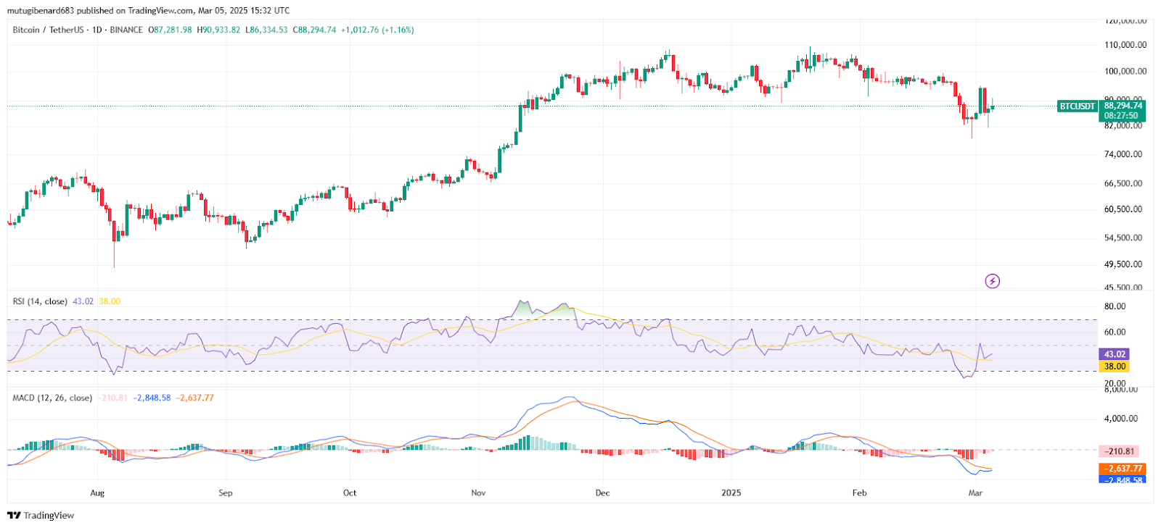This screenshot has height=528, width=1161.
Task: Click the yellow 38.00 tag on RSI scale
Action: pyautogui.click(x=1115, y=366)
